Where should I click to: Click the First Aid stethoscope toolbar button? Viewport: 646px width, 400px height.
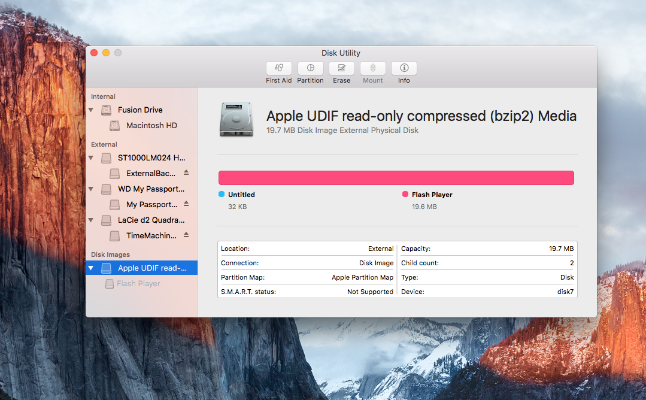point(279,68)
